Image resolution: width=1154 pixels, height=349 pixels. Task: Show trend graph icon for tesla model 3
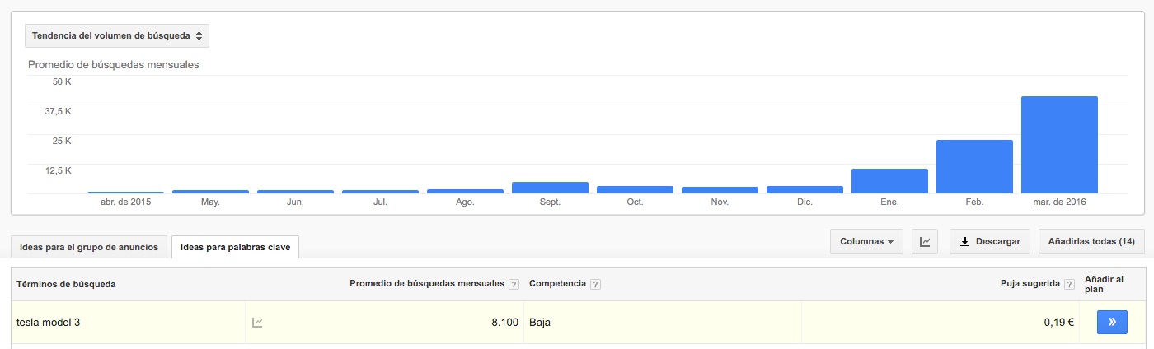[x=257, y=323]
